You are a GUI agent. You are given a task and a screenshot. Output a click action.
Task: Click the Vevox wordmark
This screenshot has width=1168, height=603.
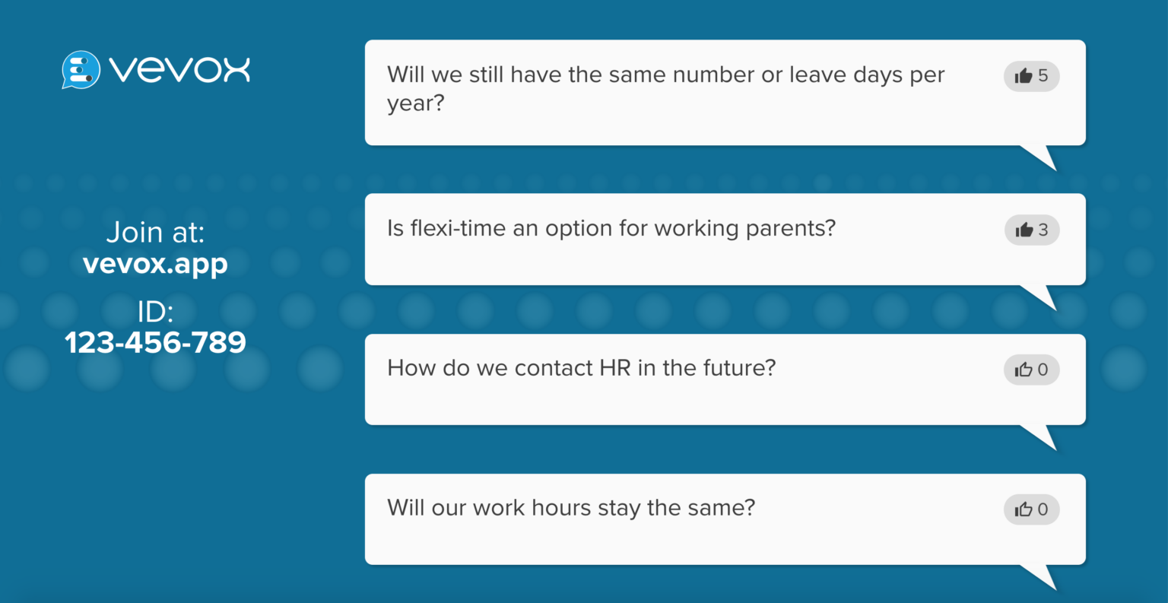(x=180, y=70)
